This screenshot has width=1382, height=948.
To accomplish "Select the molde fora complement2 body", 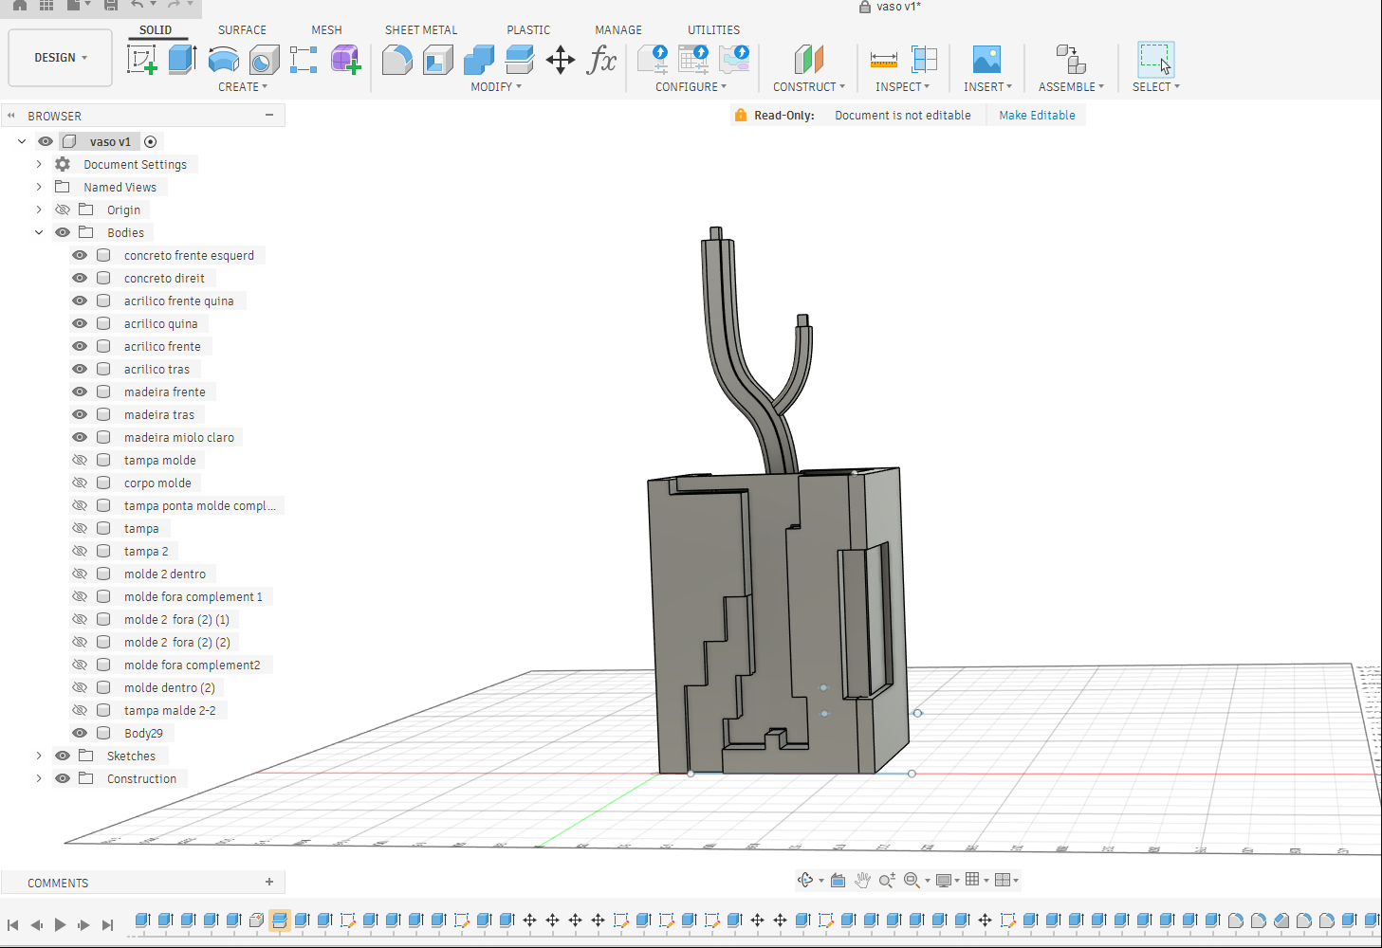I will (192, 665).
